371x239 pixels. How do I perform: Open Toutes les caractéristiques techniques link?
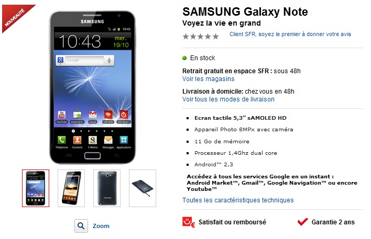pyautogui.click(x=238, y=200)
